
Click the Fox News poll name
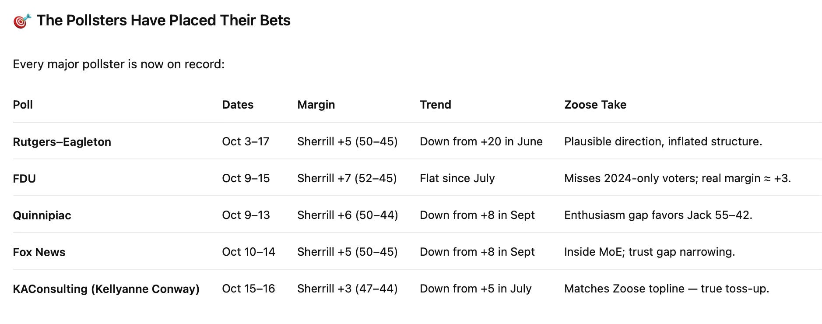pos(39,252)
